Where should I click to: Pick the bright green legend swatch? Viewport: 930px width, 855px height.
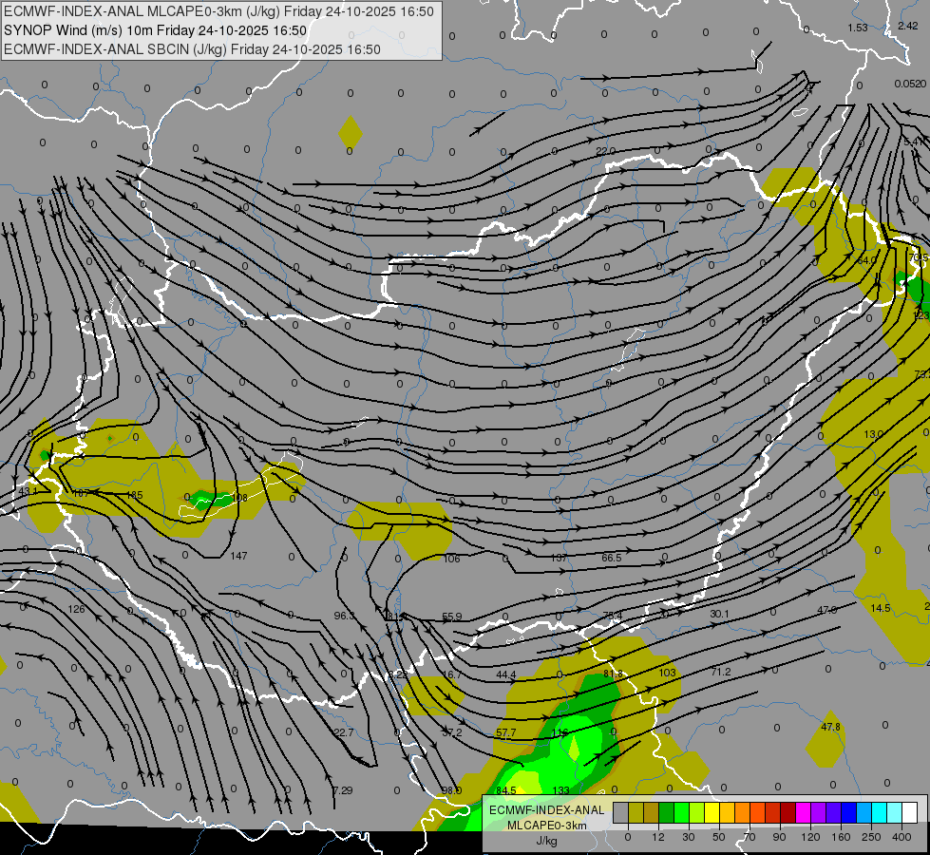pyautogui.click(x=681, y=812)
